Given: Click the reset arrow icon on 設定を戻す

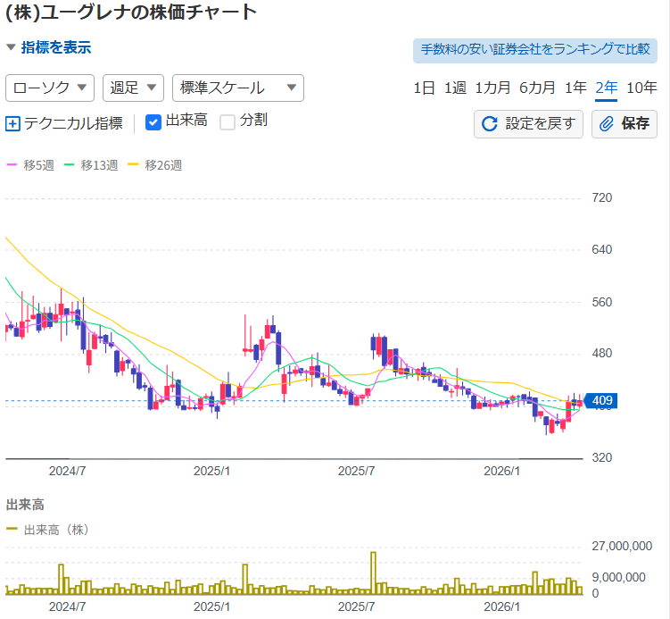Looking at the screenshot, I should coord(489,124).
